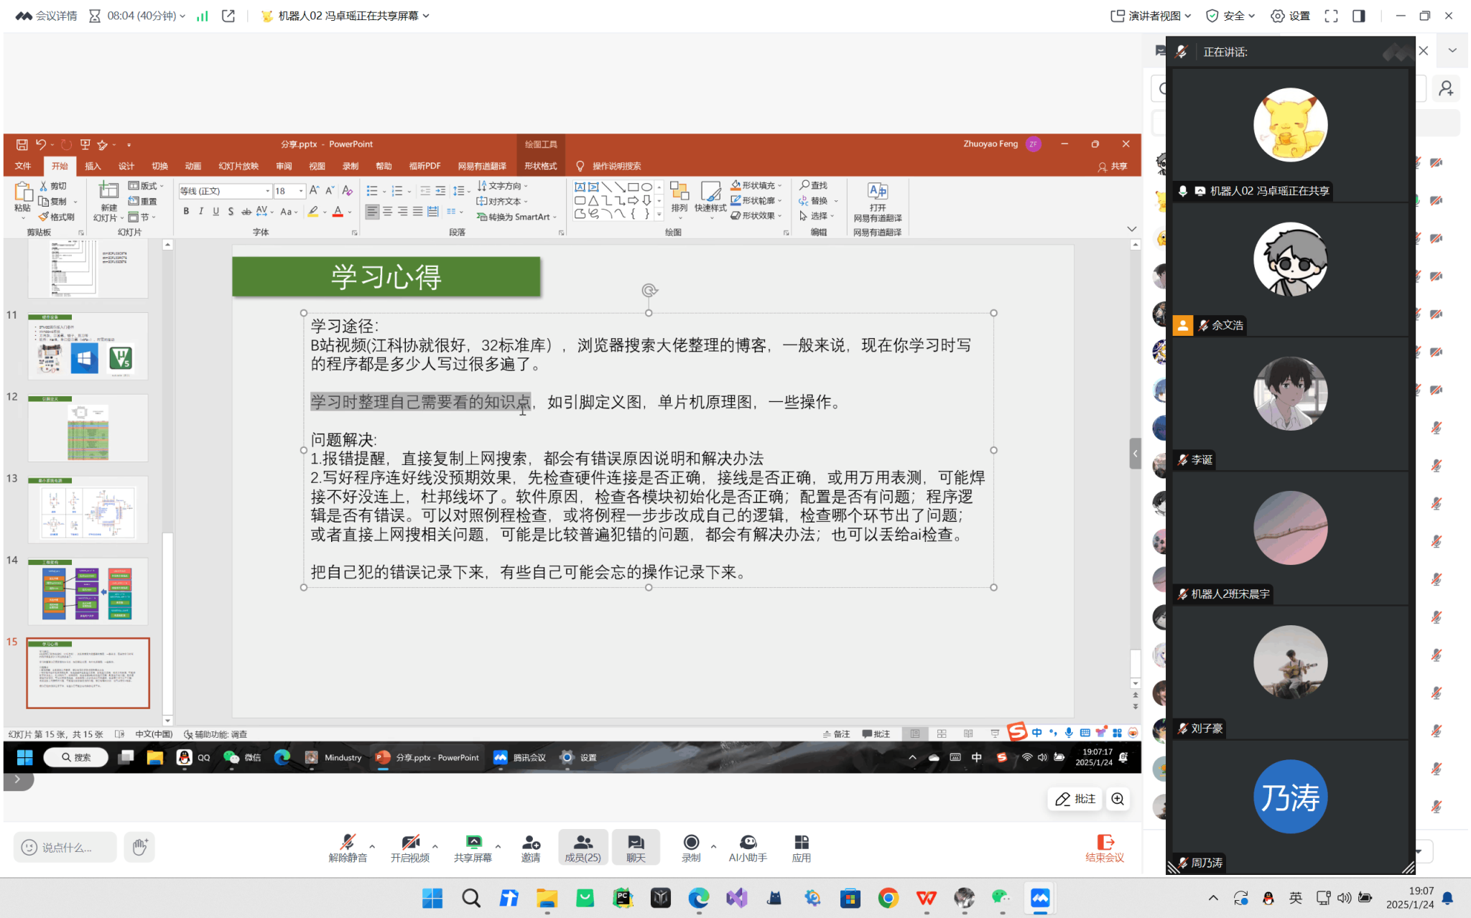1471x918 pixels.
Task: Open the 邀请 invite icon
Action: (531, 848)
